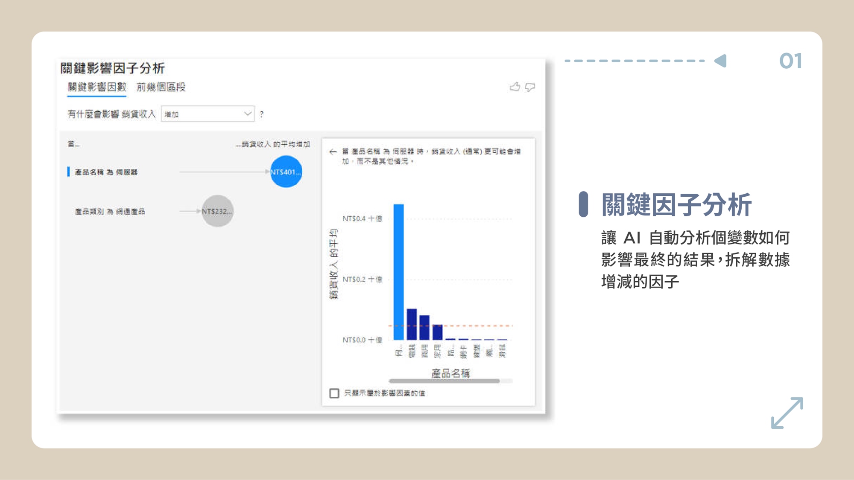Image resolution: width=854 pixels, height=480 pixels.
Task: Select the gray NT$232 influencer bubble
Action: (x=217, y=211)
